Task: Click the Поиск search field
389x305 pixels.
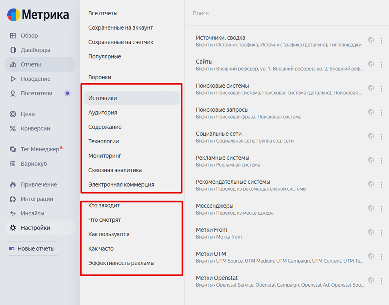Action: point(278,13)
